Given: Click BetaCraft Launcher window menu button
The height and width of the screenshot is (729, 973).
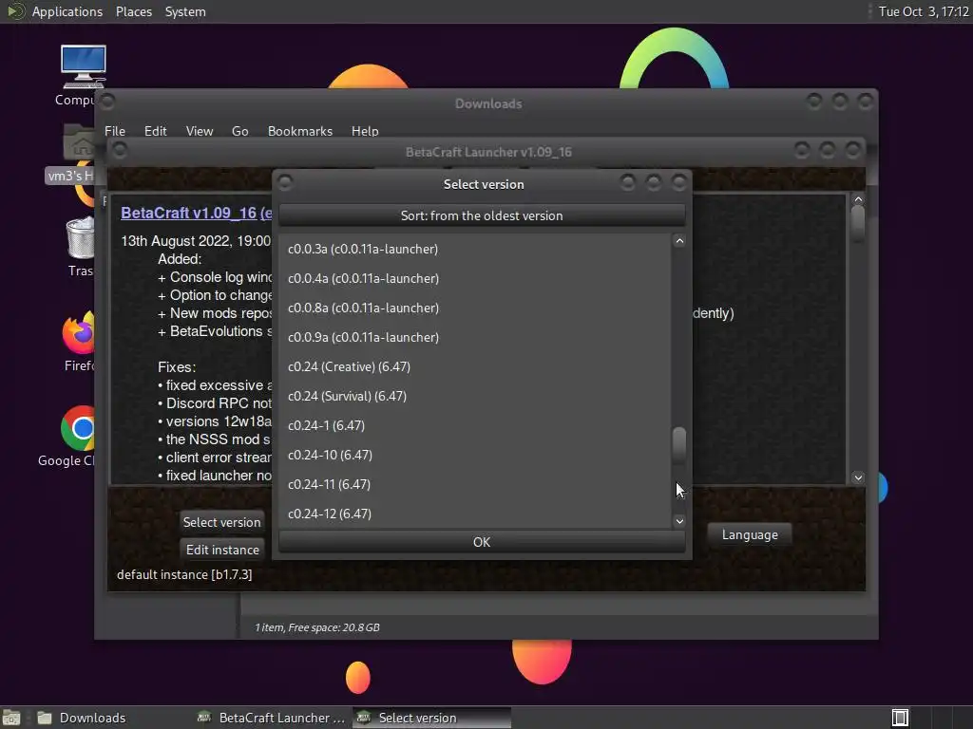Looking at the screenshot, I should (120, 150).
